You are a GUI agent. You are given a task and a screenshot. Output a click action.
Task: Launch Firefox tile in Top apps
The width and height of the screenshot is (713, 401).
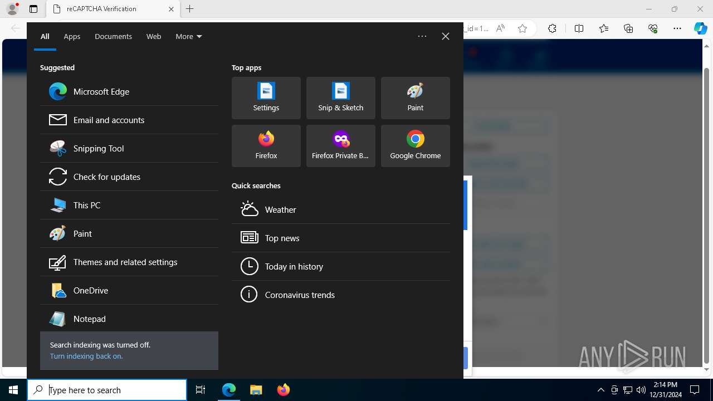point(266,146)
